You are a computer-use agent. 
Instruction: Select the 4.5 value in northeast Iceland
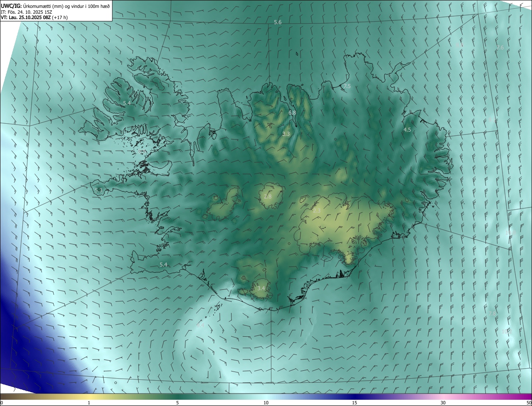407,130
